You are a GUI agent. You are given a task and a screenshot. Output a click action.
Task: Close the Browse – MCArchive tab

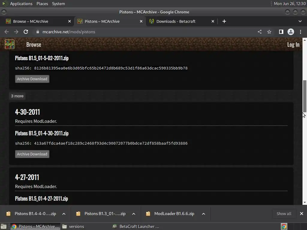point(70,21)
